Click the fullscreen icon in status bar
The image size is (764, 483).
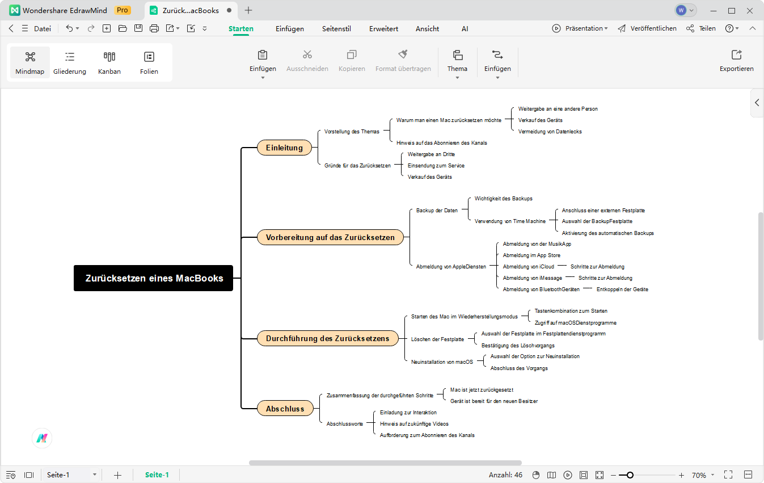pyautogui.click(x=728, y=475)
